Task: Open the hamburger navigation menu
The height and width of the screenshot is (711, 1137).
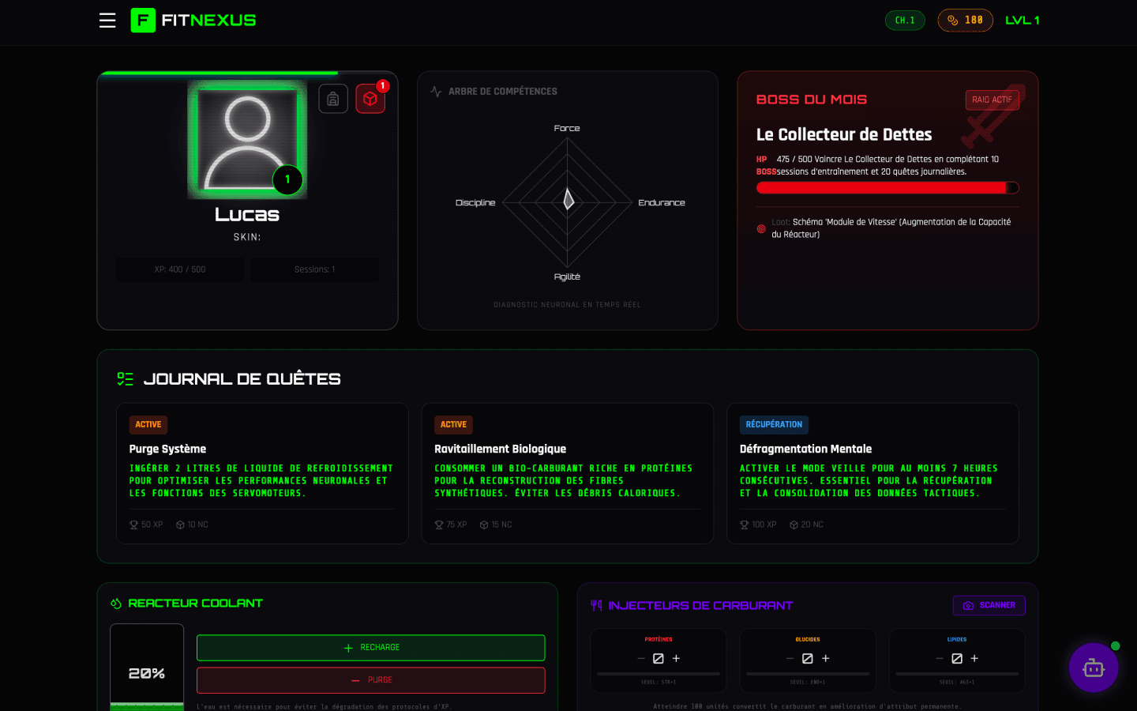Action: pyautogui.click(x=107, y=21)
